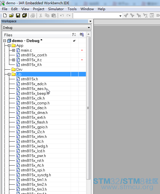160x194 pixels.
Task: Open the Simulator menu
Action: (x=56, y=9)
